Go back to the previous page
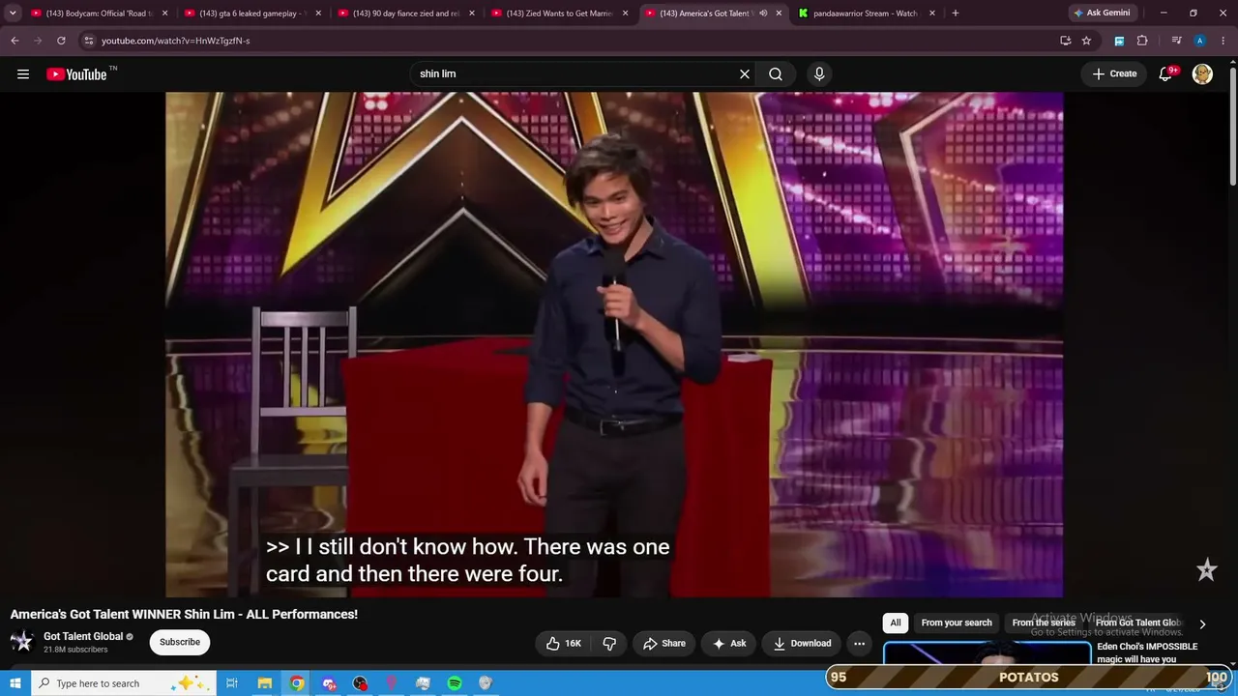Image resolution: width=1238 pixels, height=696 pixels. pyautogui.click(x=15, y=41)
